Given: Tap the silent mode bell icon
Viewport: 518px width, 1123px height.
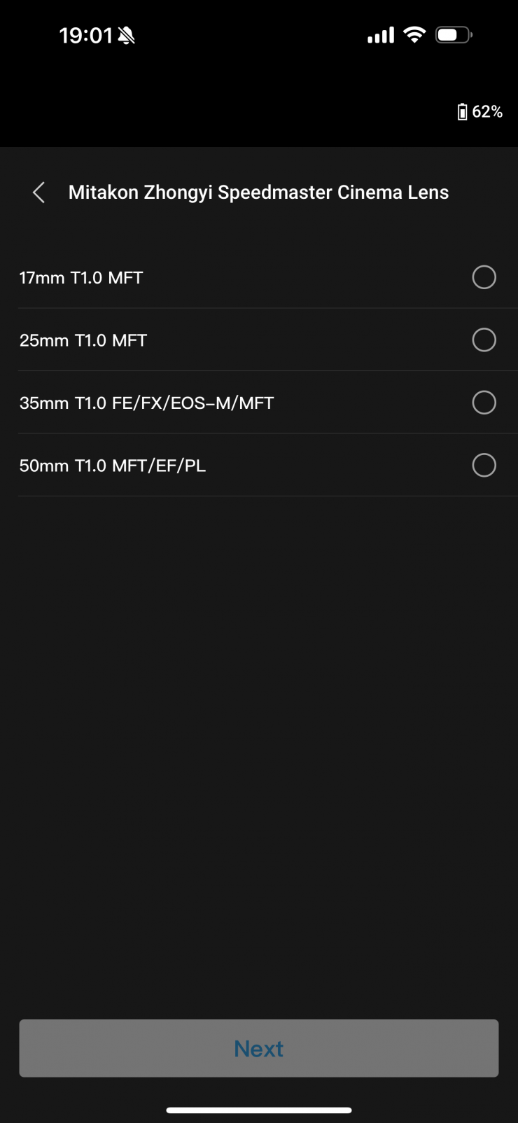Looking at the screenshot, I should 126,36.
